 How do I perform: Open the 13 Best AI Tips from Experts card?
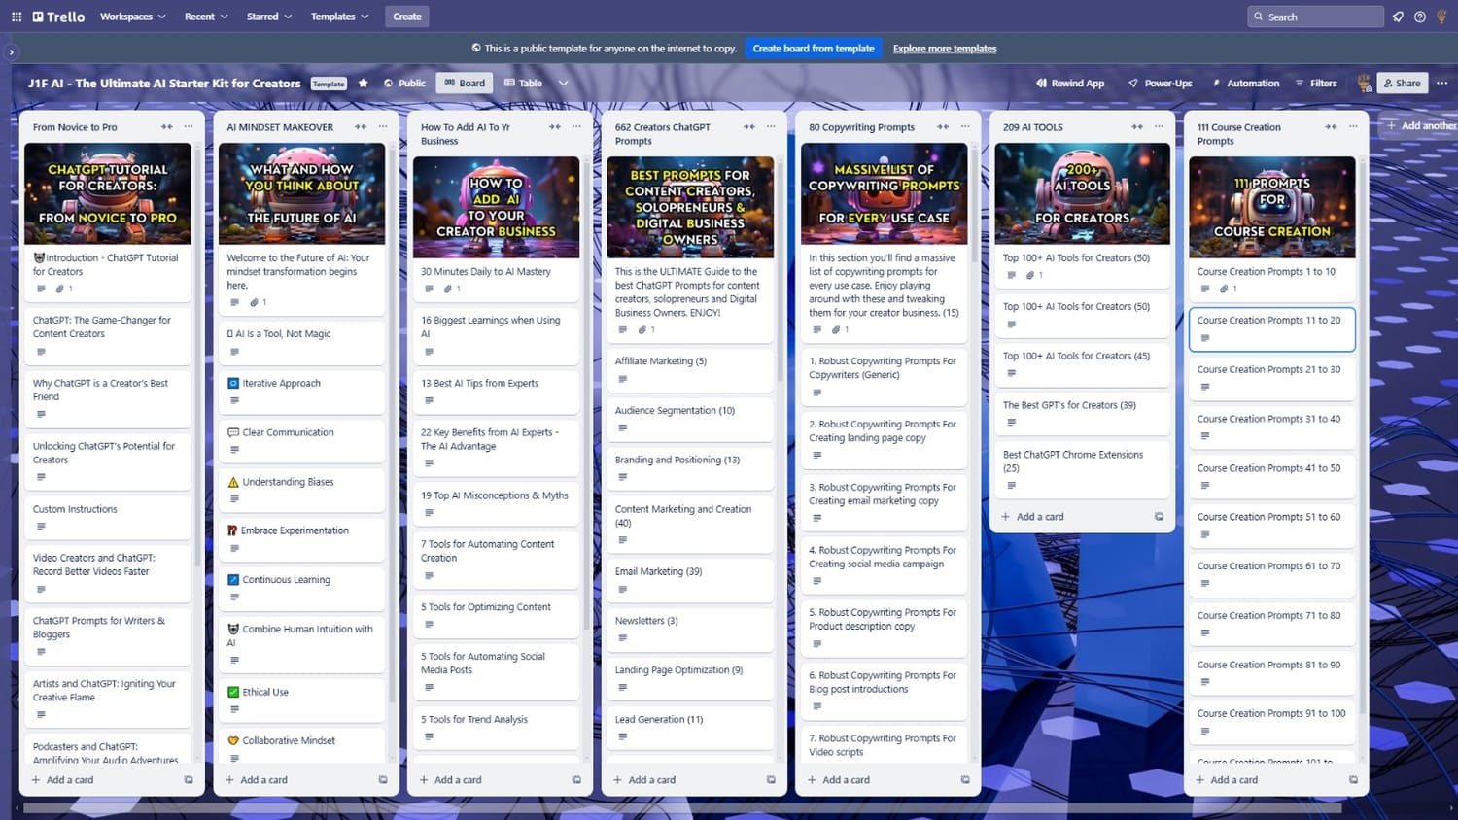[496, 392]
